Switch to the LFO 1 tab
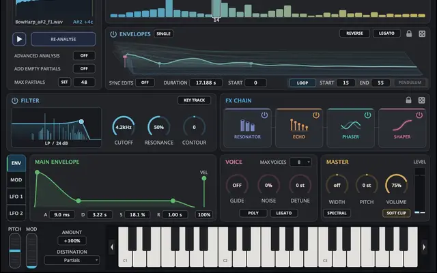 pyautogui.click(x=16, y=197)
